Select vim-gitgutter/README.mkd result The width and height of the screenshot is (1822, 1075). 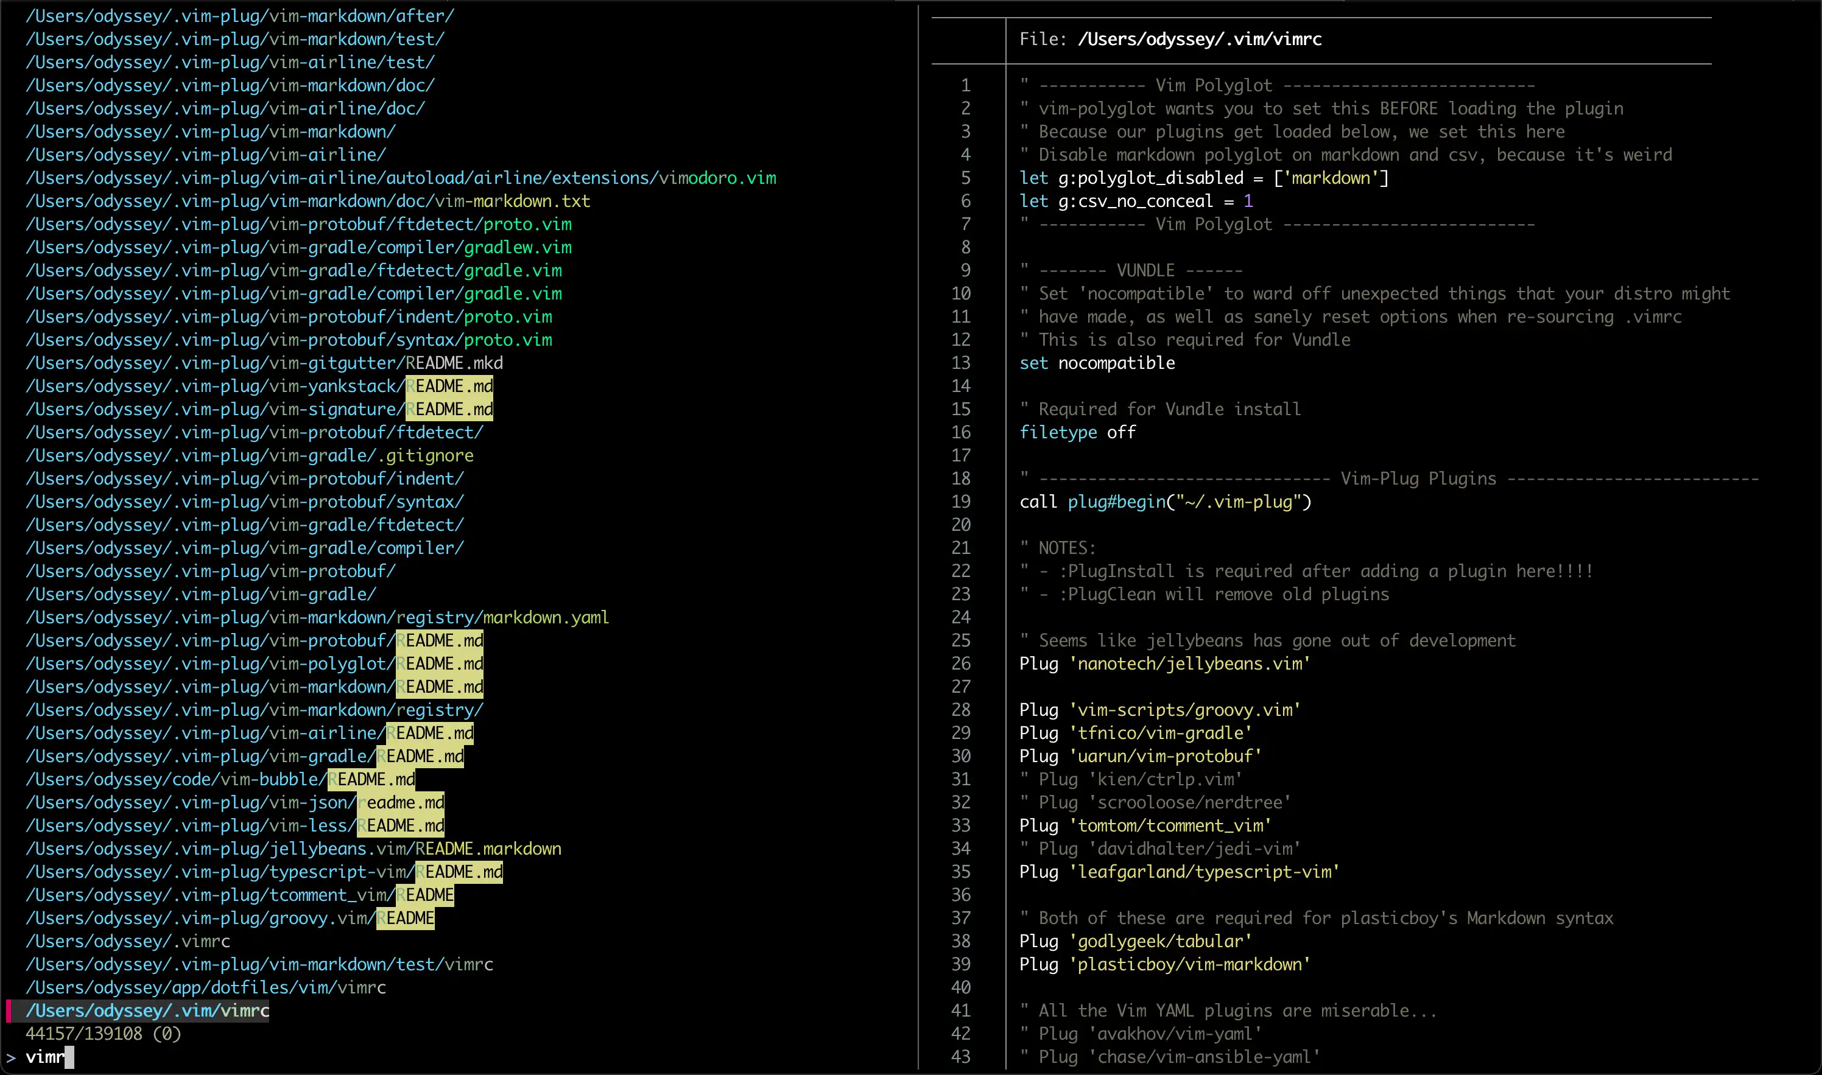(264, 362)
